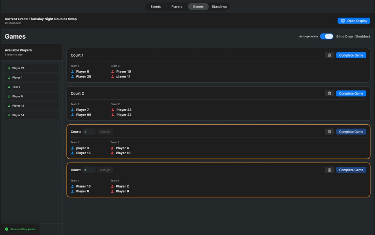Click Player 4 name in unassigned game
The image size is (375, 235).
click(122, 148)
